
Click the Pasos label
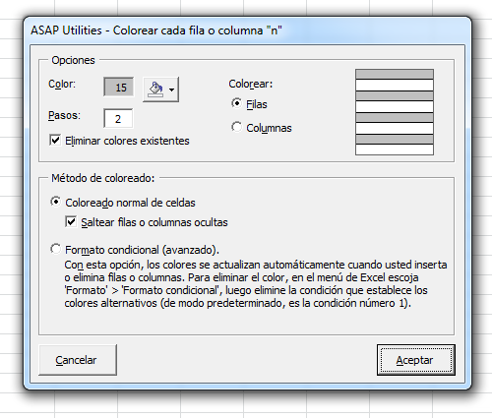click(64, 115)
